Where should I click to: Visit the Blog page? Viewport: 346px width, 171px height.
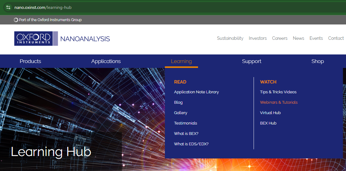click(178, 102)
